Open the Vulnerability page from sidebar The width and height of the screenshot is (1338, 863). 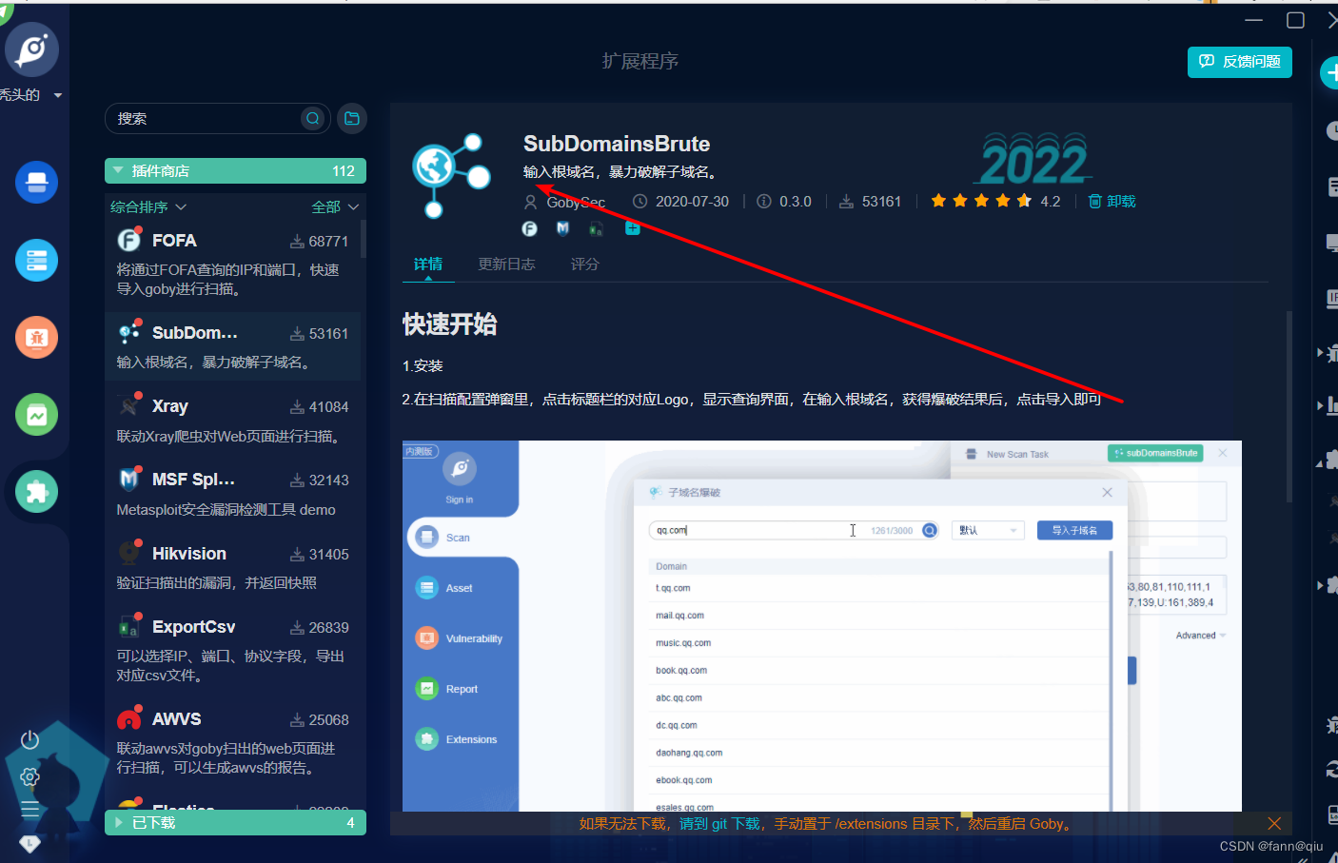click(x=36, y=337)
